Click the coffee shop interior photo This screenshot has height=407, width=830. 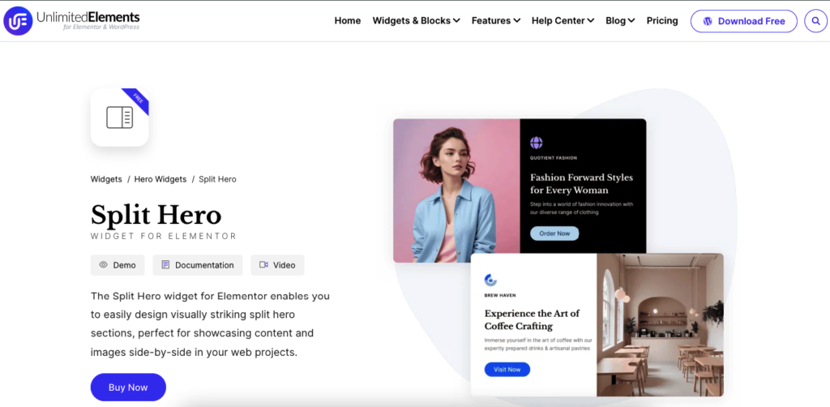click(660, 324)
